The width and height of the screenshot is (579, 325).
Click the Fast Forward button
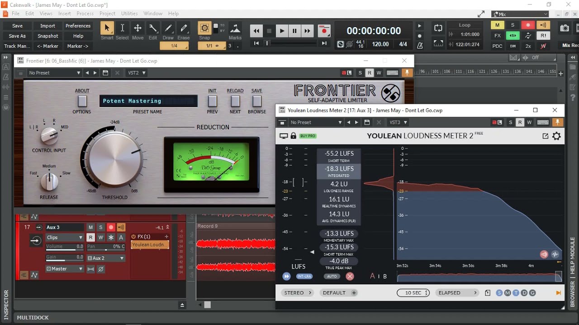point(307,31)
